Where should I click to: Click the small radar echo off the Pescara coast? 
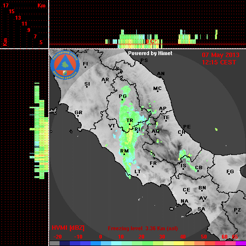click(x=216, y=129)
